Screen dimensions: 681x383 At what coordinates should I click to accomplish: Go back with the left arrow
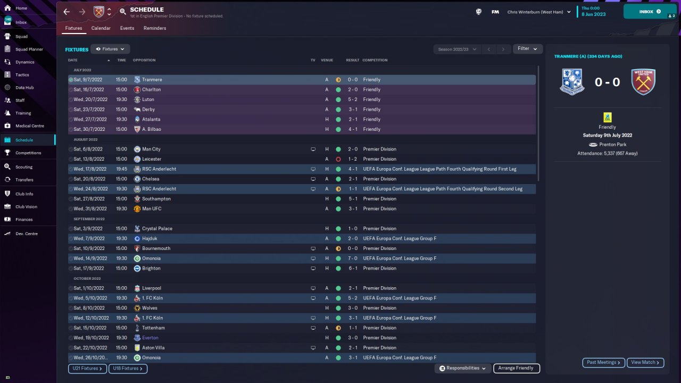67,12
